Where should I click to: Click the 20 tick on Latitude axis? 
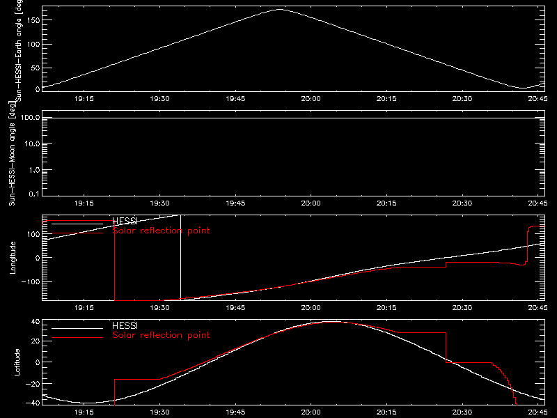pyautogui.click(x=36, y=341)
